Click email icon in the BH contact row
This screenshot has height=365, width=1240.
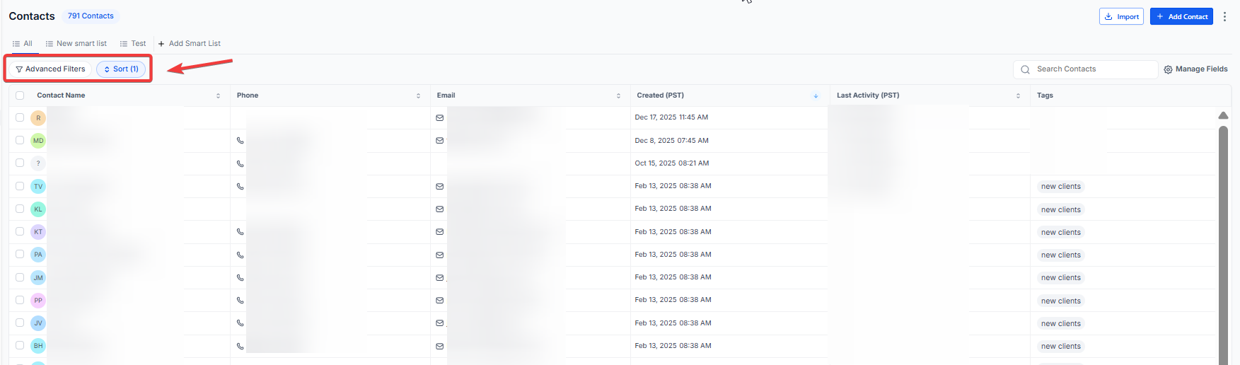pos(440,347)
